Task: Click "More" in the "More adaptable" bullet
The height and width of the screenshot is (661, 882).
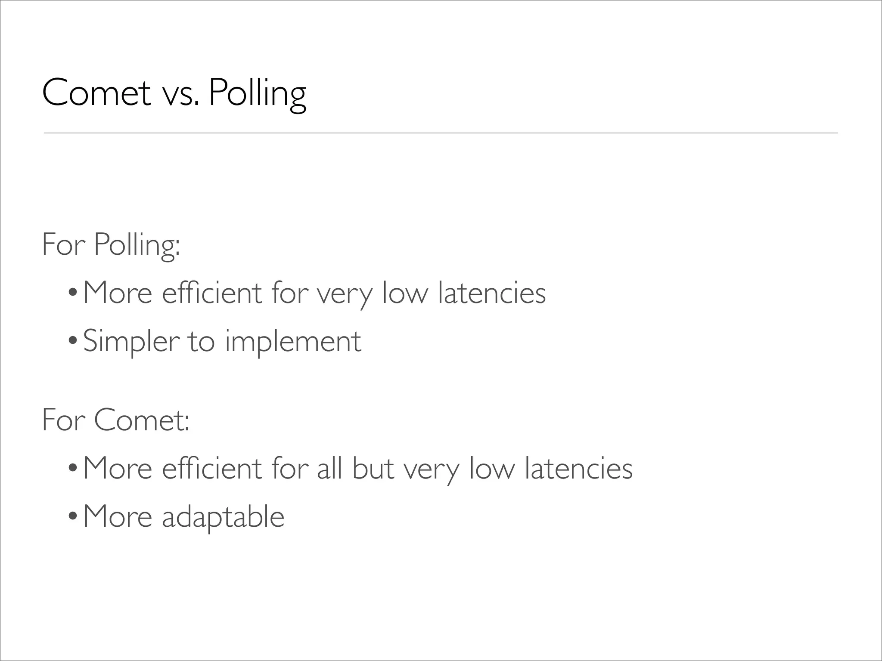Action: pyautogui.click(x=118, y=516)
